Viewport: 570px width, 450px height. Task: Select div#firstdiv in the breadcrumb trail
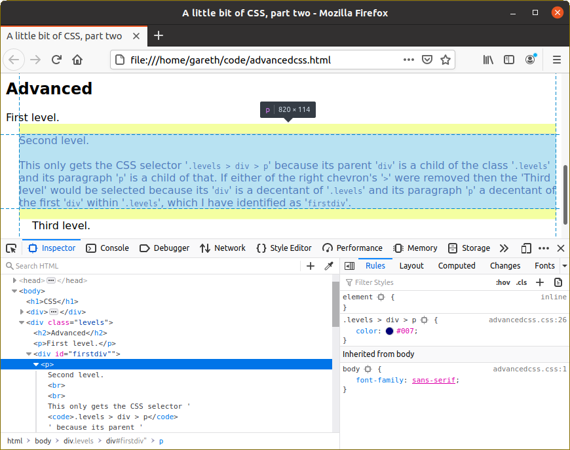pyautogui.click(x=126, y=441)
